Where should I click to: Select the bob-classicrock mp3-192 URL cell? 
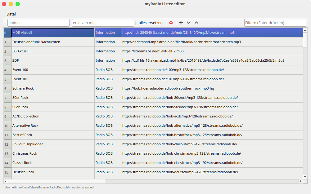tap(212, 163)
